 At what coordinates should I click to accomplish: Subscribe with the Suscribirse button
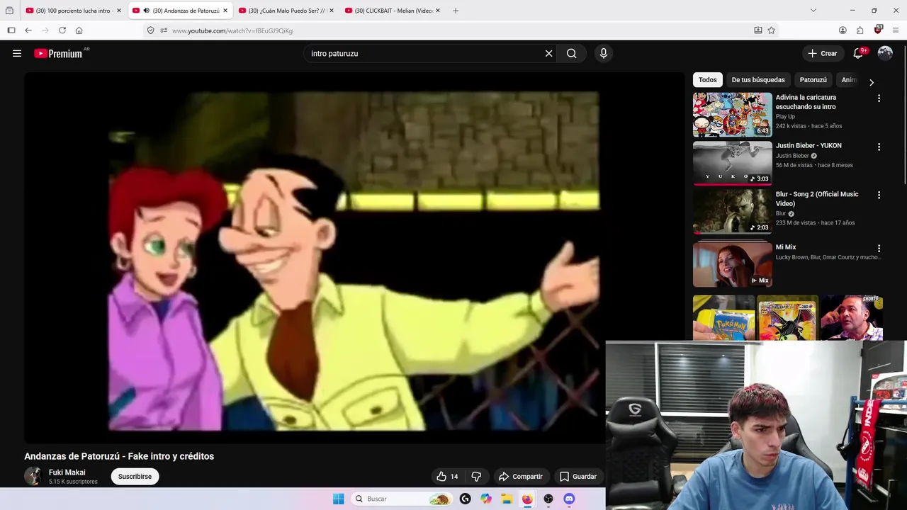pos(135,477)
